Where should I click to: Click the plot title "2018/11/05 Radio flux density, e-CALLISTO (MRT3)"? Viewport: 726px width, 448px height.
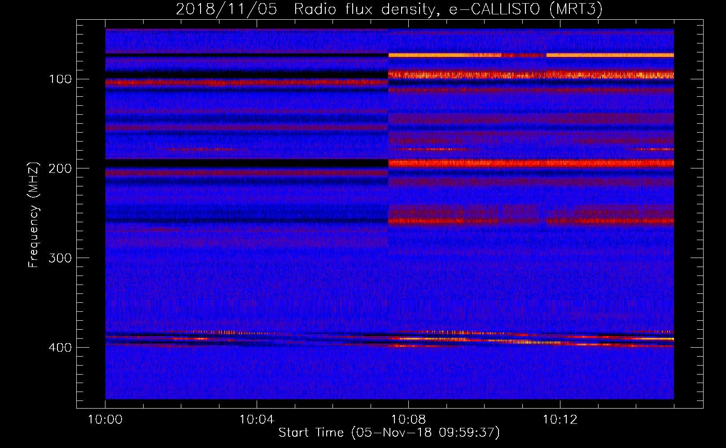389,9
